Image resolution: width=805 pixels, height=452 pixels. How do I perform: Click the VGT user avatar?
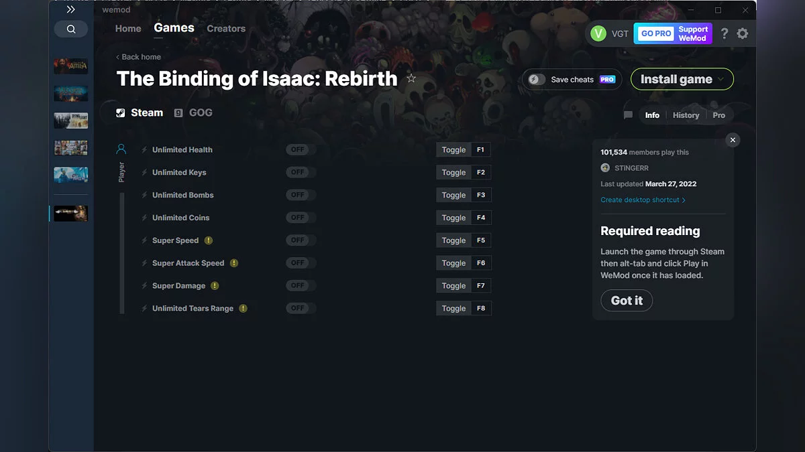(x=598, y=33)
